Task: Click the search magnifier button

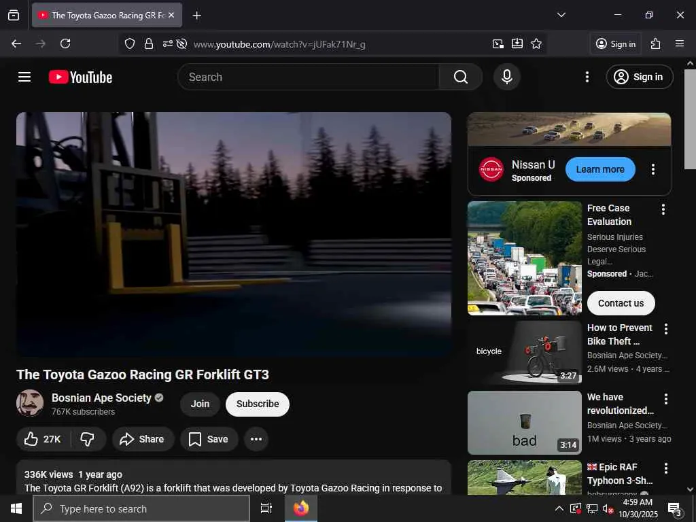Action: tap(461, 77)
